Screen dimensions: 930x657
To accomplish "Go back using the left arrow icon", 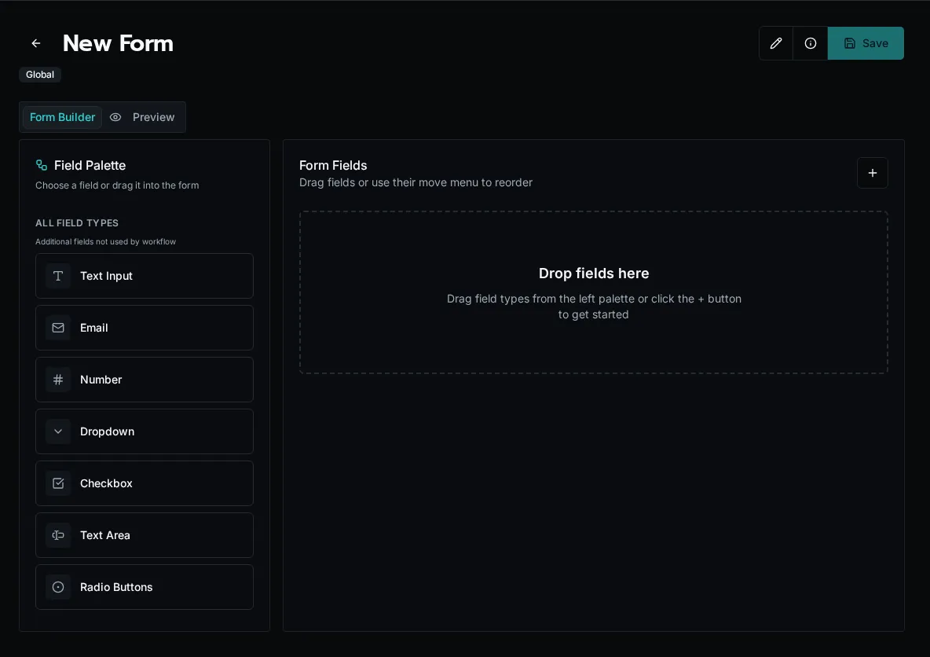I will tap(35, 43).
